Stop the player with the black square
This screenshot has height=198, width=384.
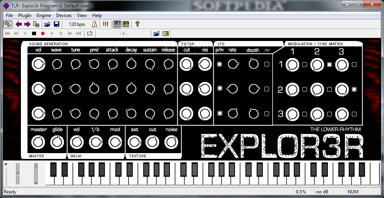tap(34, 34)
